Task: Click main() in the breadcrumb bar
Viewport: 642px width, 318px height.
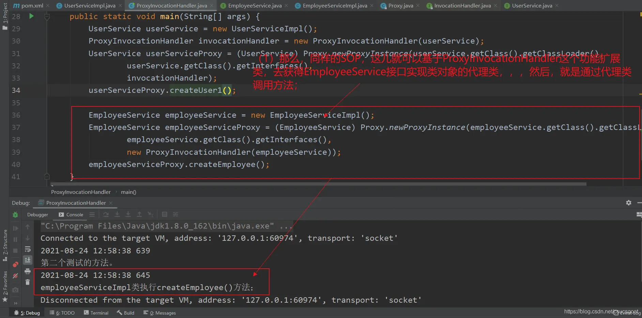Action: (x=128, y=192)
